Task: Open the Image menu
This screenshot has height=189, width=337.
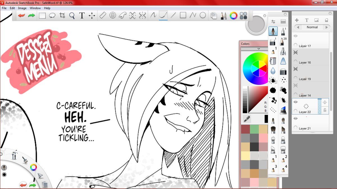Action: 22,8
